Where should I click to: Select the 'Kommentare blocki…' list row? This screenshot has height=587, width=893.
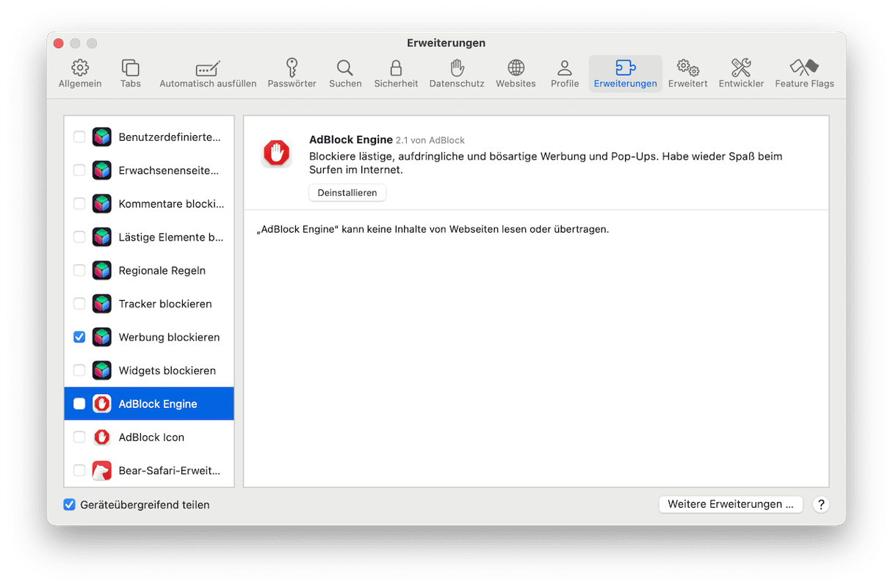(149, 204)
